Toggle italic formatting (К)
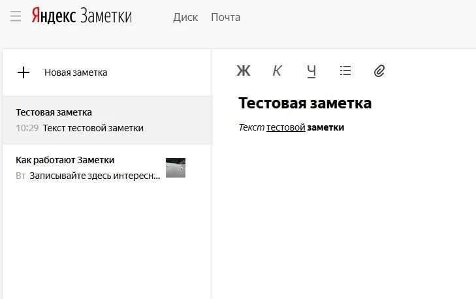Image resolution: width=476 pixels, height=299 pixels. coord(277,71)
